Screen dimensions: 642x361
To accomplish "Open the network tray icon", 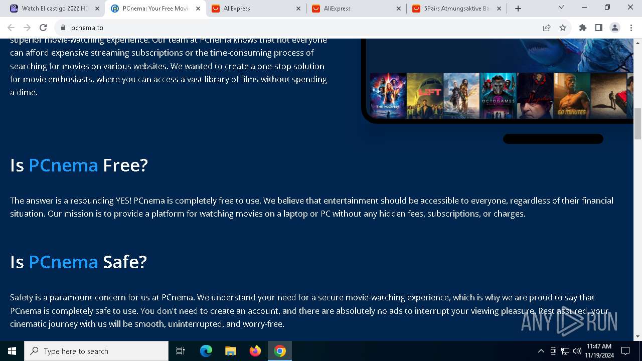I will (x=565, y=351).
